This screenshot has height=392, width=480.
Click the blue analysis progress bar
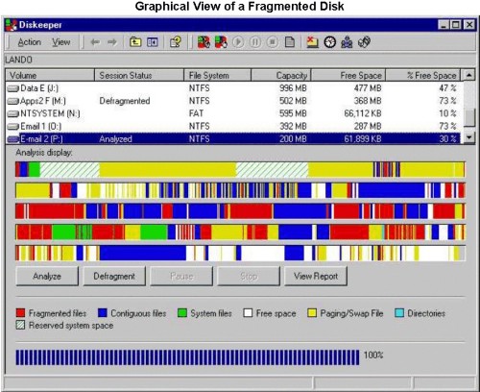pyautogui.click(x=187, y=357)
